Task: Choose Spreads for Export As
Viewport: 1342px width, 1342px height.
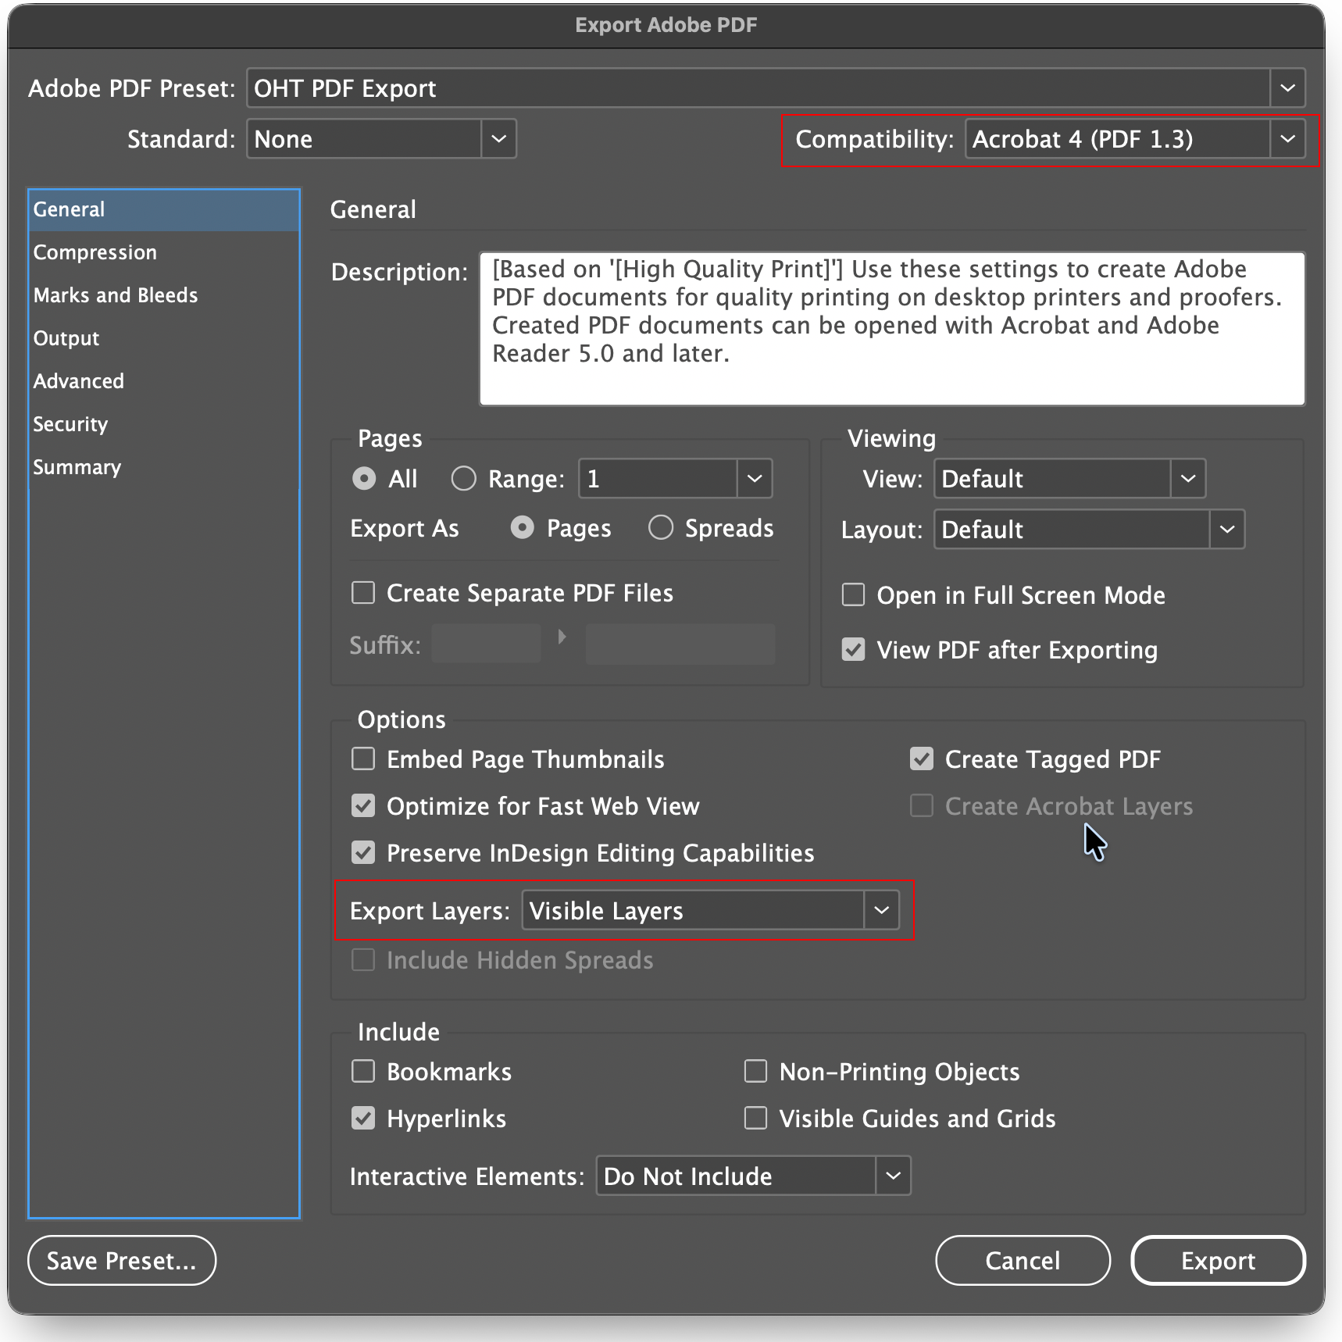Action: (x=661, y=528)
